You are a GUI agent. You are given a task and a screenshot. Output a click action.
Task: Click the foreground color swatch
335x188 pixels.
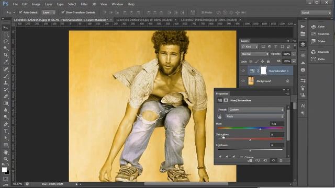pyautogui.click(x=4, y=170)
